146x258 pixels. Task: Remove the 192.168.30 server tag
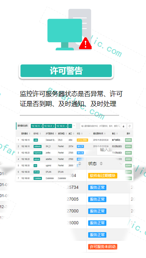pos(66,126)
